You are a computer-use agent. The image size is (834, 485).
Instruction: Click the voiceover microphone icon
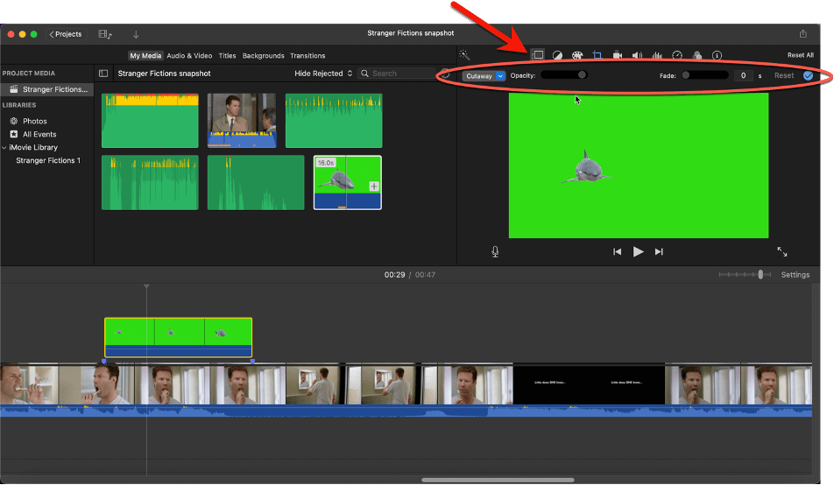coord(495,251)
